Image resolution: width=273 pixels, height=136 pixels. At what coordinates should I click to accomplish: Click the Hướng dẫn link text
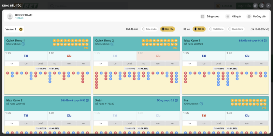coord(260,16)
